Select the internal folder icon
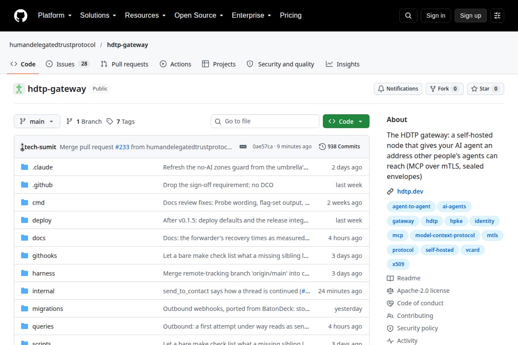The width and height of the screenshot is (518, 345). click(25, 291)
